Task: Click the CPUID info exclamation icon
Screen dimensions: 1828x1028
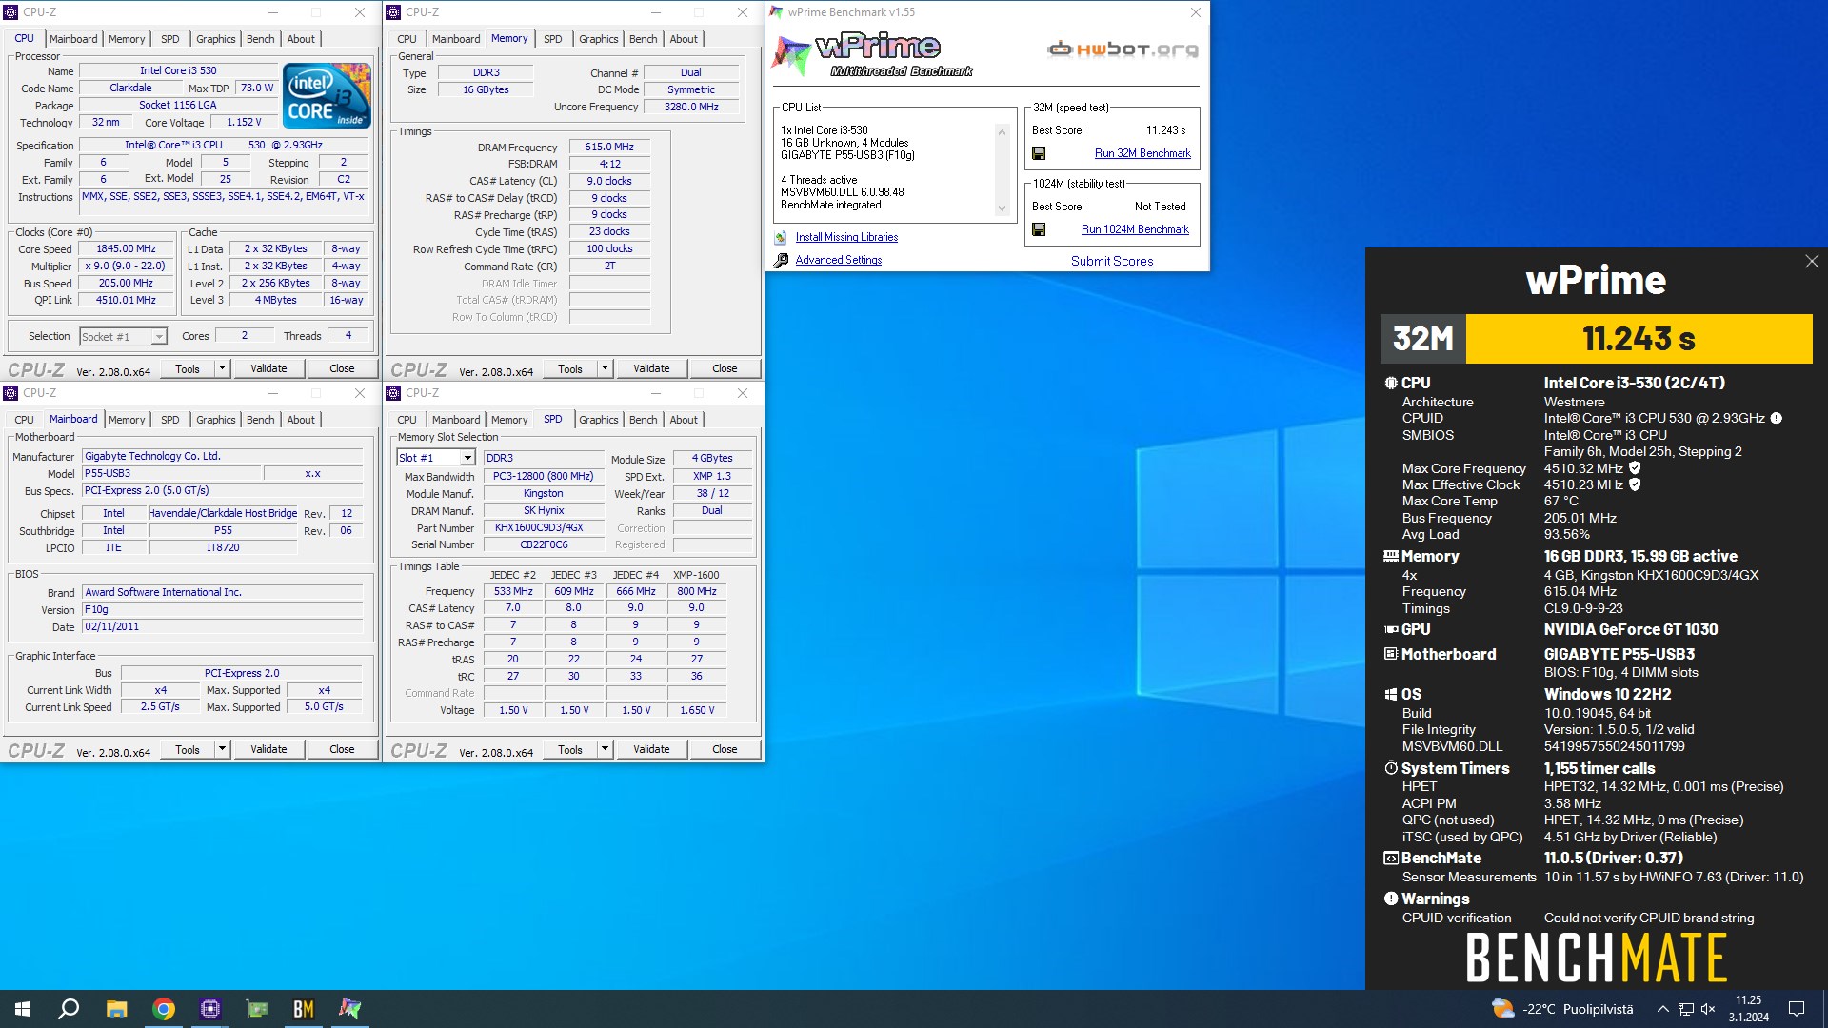Action: click(1777, 418)
